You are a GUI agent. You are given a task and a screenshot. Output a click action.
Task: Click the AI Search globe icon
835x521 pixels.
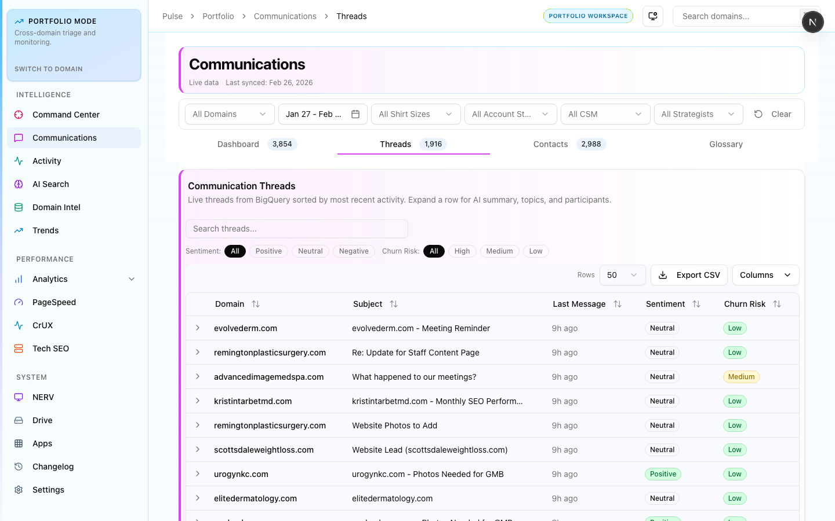(19, 184)
